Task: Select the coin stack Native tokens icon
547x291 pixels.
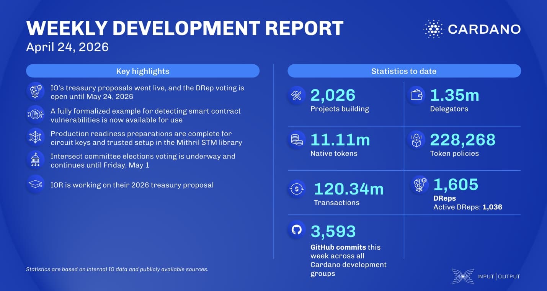Action: coord(296,139)
